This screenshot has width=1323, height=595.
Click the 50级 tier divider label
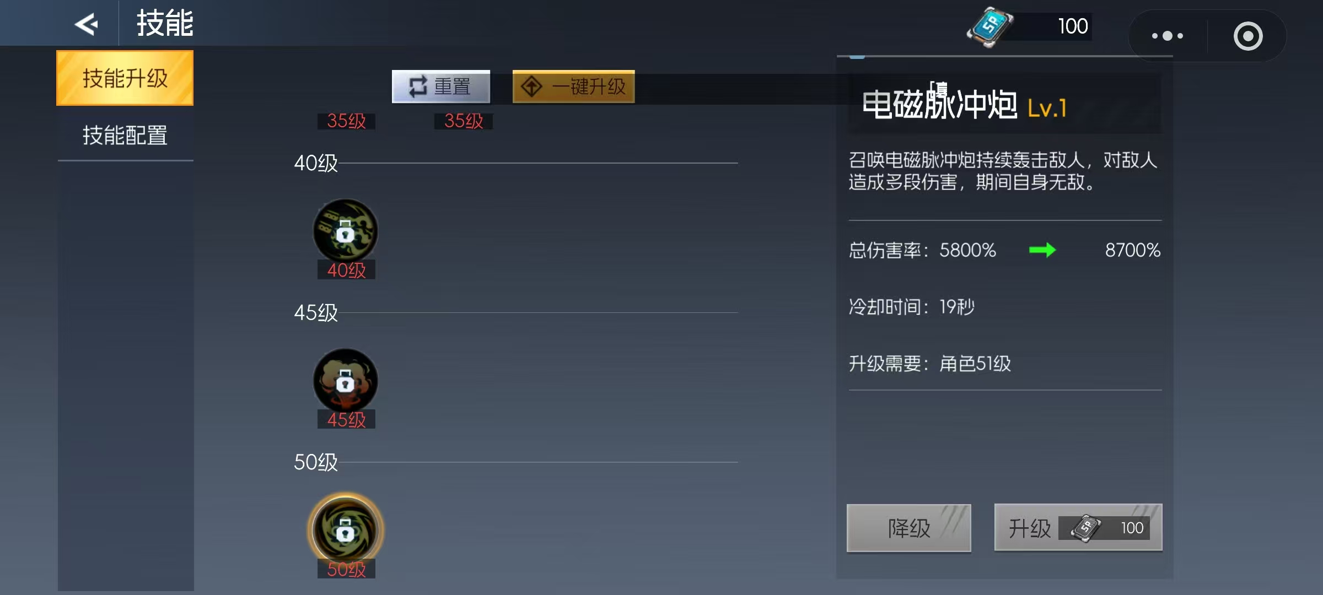click(x=316, y=462)
